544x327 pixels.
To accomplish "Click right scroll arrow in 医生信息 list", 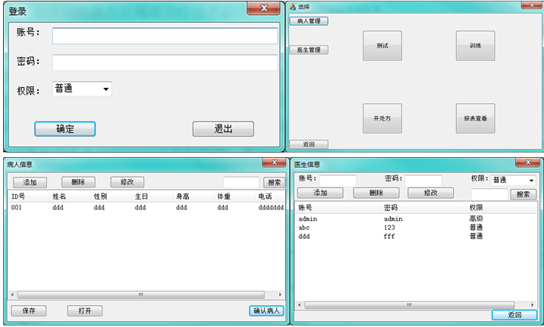I will click(533, 305).
